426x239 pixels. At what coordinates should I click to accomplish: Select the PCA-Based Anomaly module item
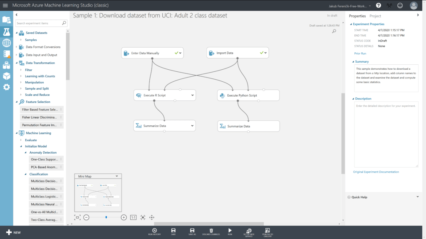(x=46, y=167)
